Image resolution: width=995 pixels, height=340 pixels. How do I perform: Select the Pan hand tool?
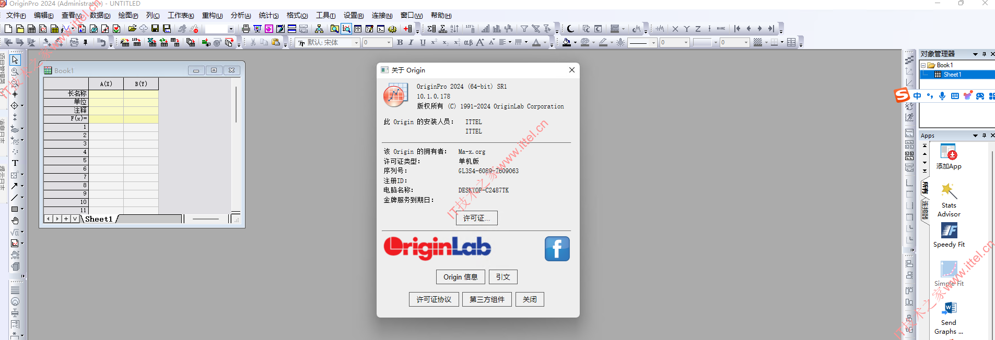tap(15, 221)
